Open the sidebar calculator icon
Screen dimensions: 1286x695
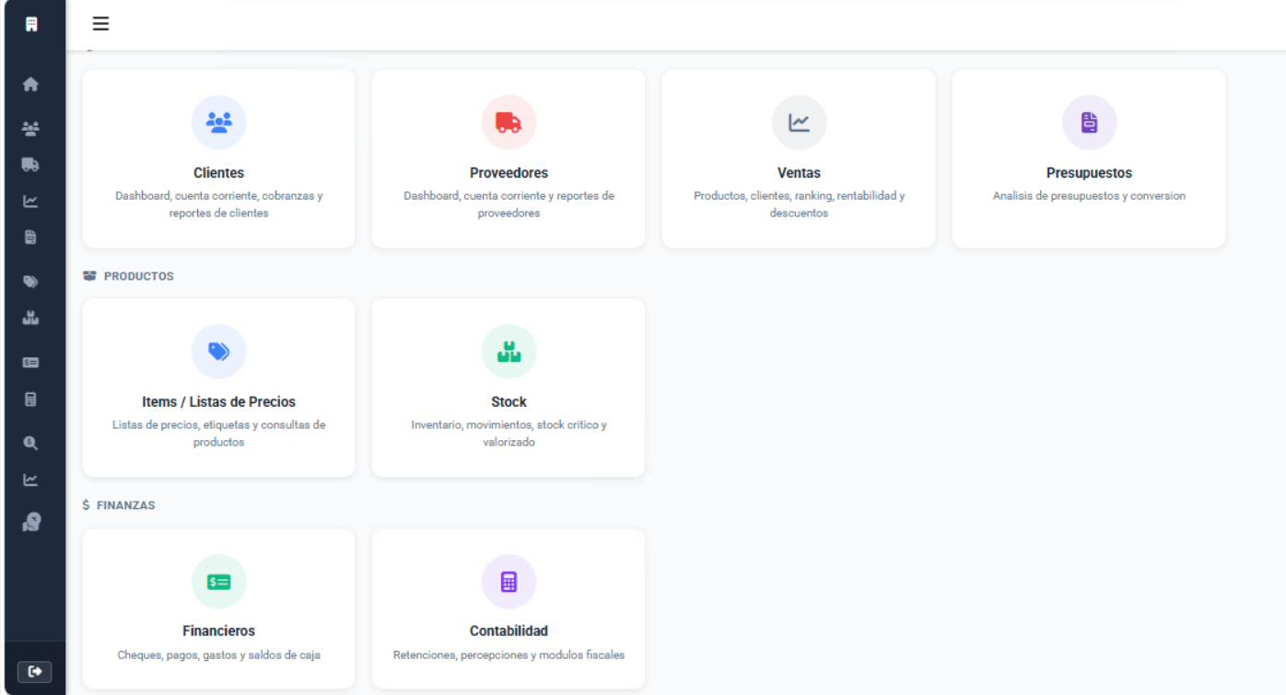click(30, 400)
